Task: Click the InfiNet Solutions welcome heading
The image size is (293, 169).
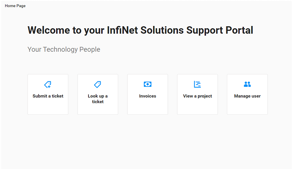Action: pos(140,30)
